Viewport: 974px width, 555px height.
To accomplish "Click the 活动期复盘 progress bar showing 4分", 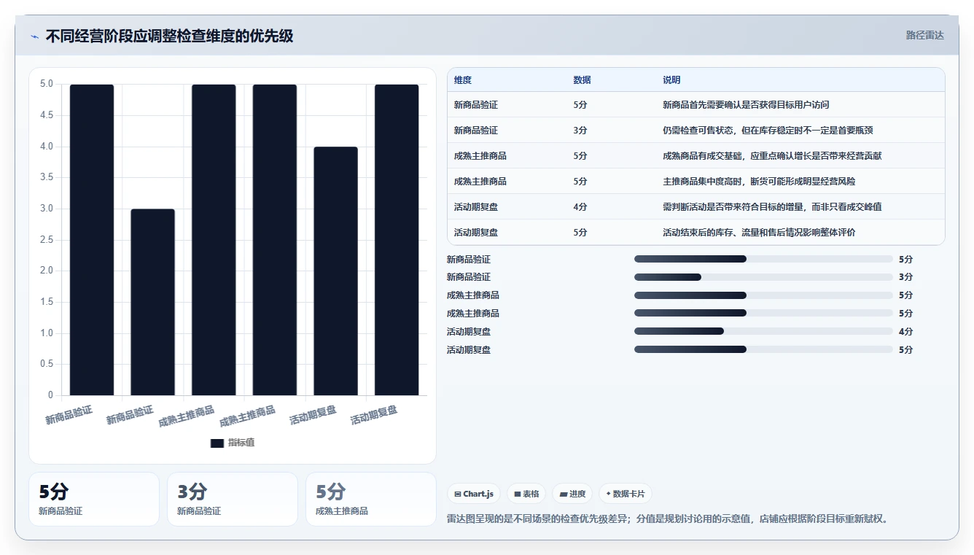I will coord(763,332).
